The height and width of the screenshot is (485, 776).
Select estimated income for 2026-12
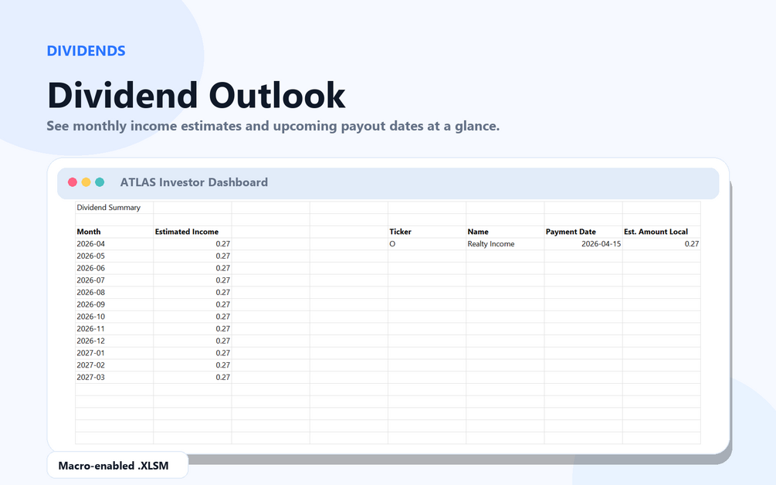[192, 341]
